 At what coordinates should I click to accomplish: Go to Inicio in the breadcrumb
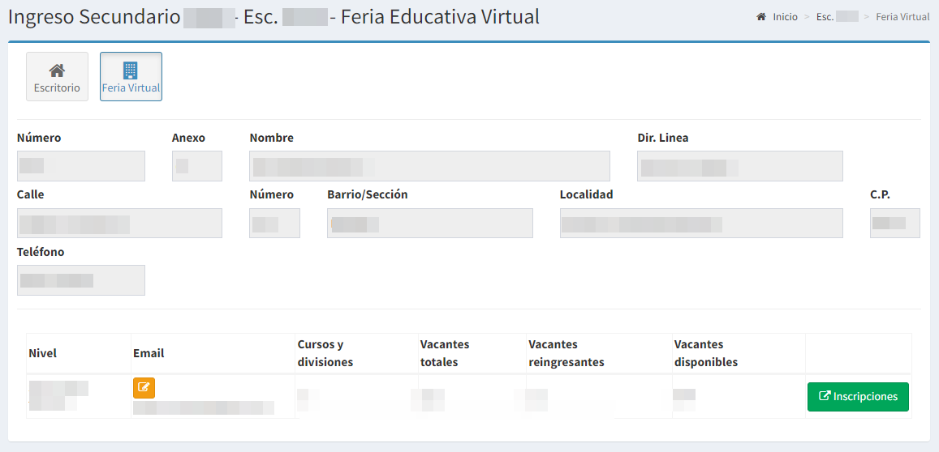pos(785,17)
